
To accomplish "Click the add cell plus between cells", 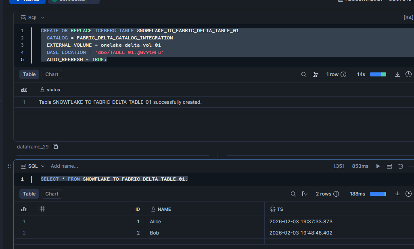I will 217,155.
